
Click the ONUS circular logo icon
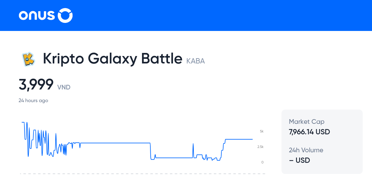point(65,15)
